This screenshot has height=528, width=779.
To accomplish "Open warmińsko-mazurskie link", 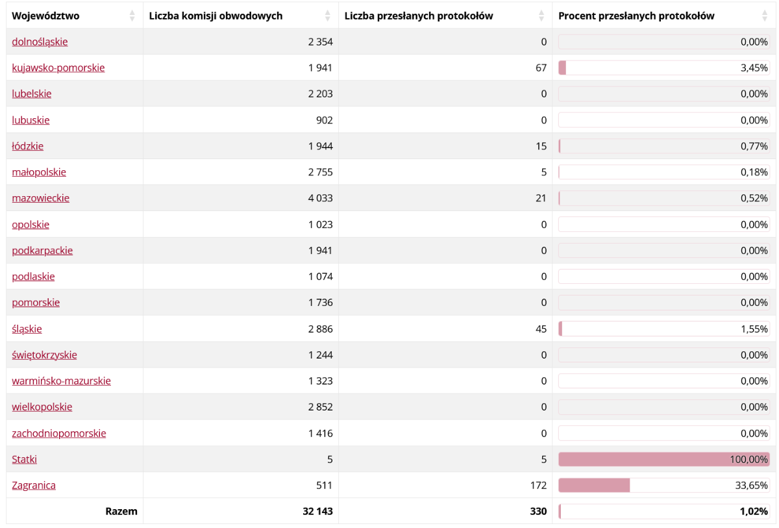I will point(61,381).
